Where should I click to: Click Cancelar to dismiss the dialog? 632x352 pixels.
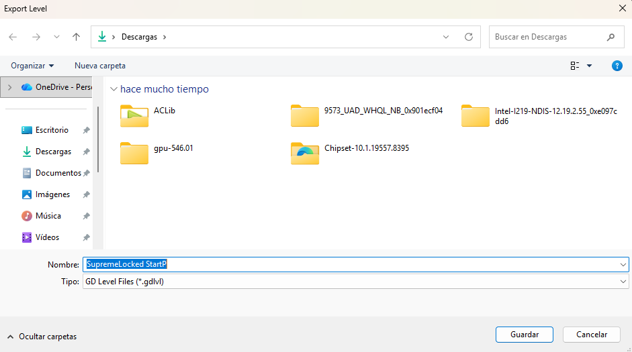pos(591,335)
